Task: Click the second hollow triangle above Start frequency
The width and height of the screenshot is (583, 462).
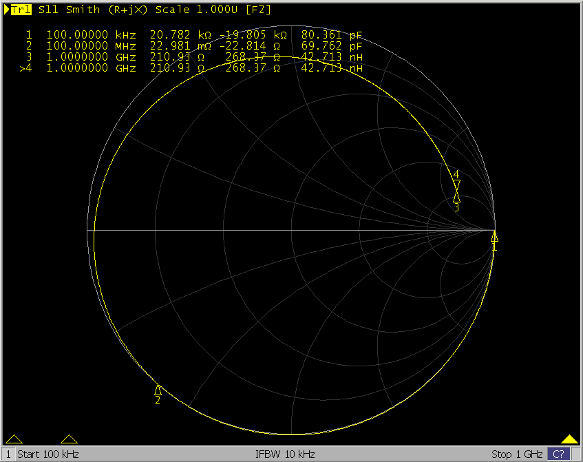Action: tap(69, 439)
